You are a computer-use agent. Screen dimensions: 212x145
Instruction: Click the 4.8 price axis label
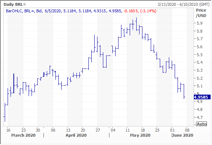[200, 109]
